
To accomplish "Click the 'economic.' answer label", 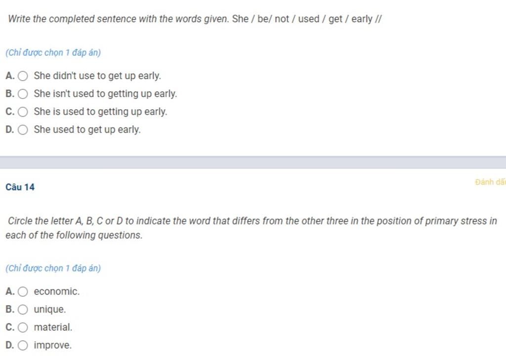I will tap(57, 291).
